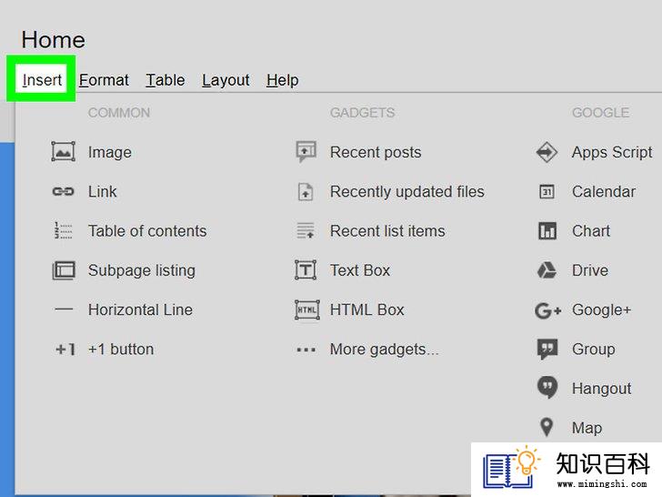Insert an HTML Box gadget
The height and width of the screenshot is (497, 662).
click(367, 309)
